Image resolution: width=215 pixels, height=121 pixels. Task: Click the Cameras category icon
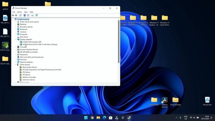point(18,32)
